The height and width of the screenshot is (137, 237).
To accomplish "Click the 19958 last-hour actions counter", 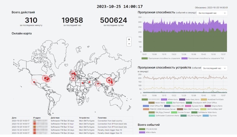I will tap(72, 20).
